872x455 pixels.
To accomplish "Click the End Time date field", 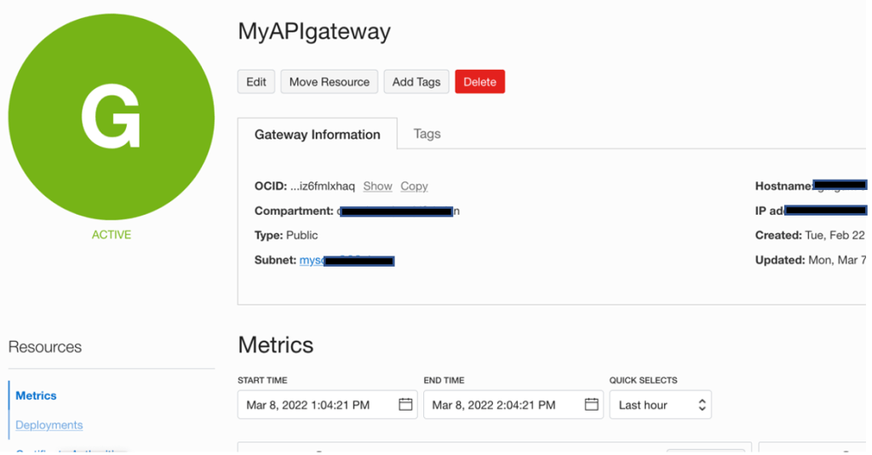I will coord(502,405).
